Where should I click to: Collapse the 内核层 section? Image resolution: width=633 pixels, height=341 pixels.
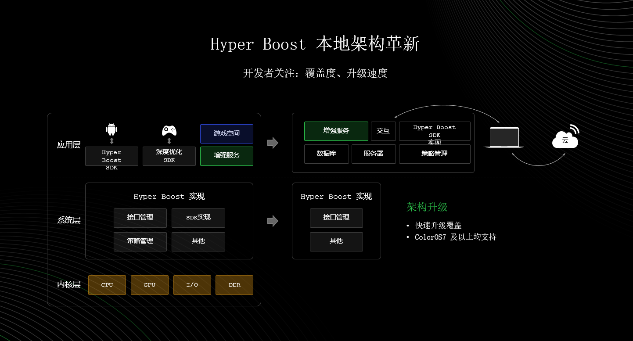68,284
